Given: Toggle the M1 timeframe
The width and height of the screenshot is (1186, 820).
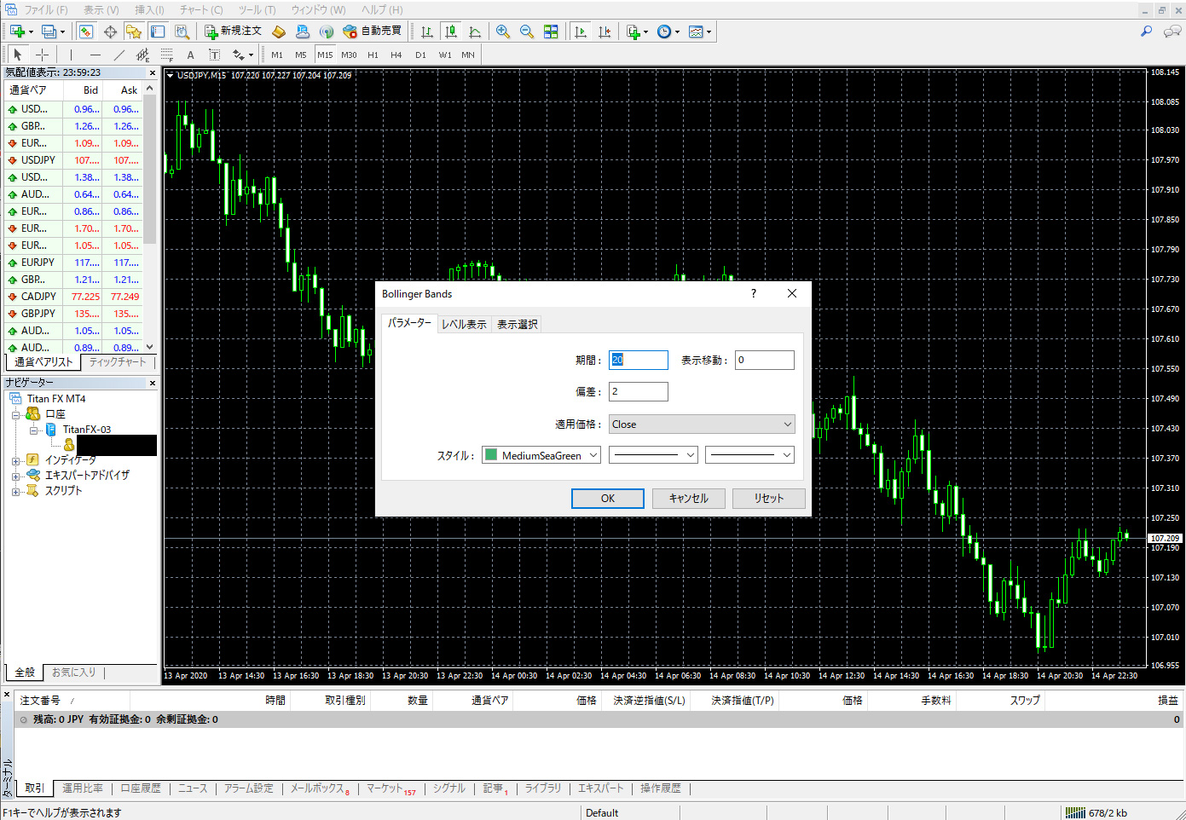Looking at the screenshot, I should (x=277, y=55).
